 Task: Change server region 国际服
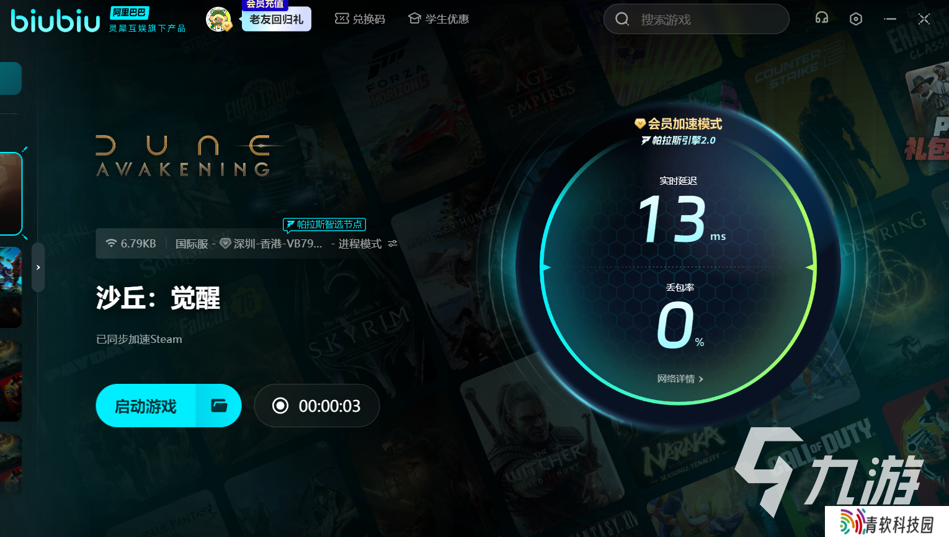[192, 244]
